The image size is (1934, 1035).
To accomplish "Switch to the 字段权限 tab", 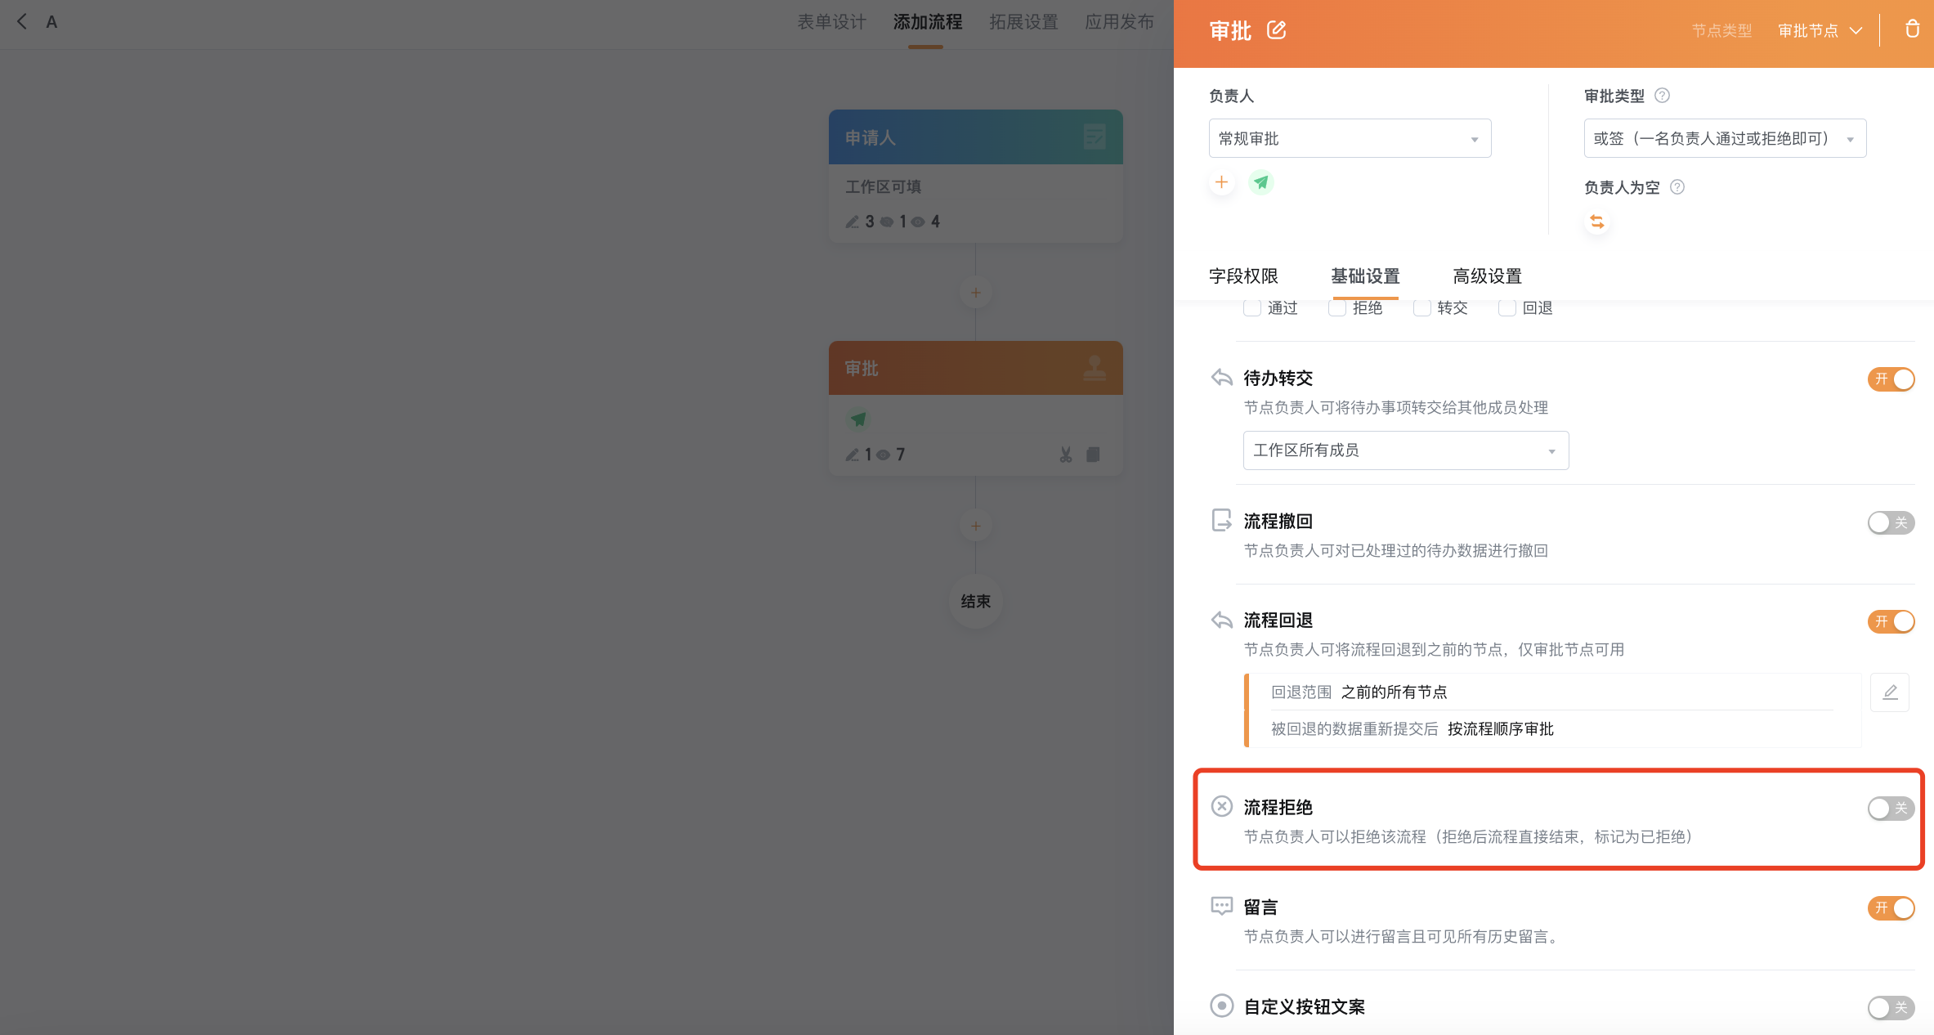I will 1243,276.
